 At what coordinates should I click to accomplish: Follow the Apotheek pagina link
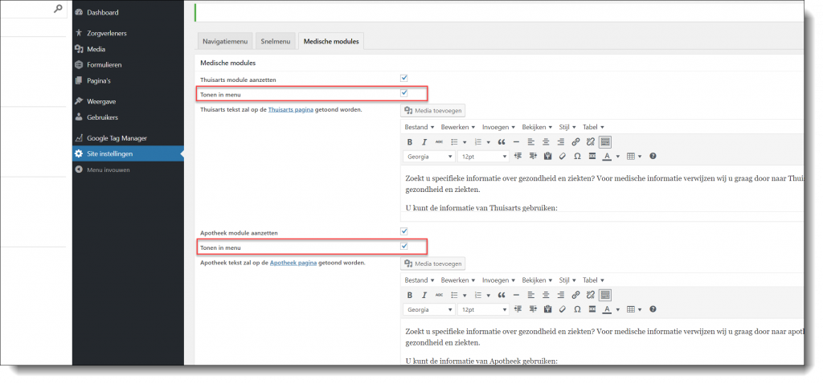click(x=293, y=263)
